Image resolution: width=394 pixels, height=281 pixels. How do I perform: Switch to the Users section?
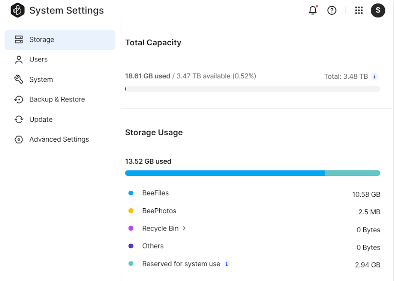[38, 59]
